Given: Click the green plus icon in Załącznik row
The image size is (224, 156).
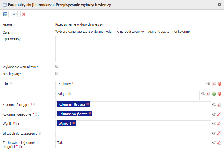Looking at the screenshot, I should 214,94.
